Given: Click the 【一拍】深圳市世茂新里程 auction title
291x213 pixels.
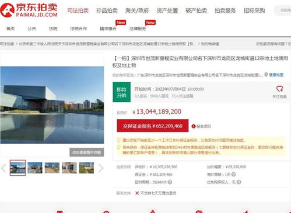Looking at the screenshot, I should pyautogui.click(x=200, y=62).
